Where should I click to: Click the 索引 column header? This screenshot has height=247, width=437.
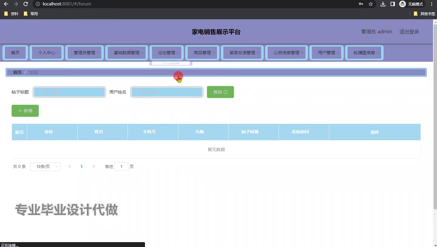[x=19, y=132]
